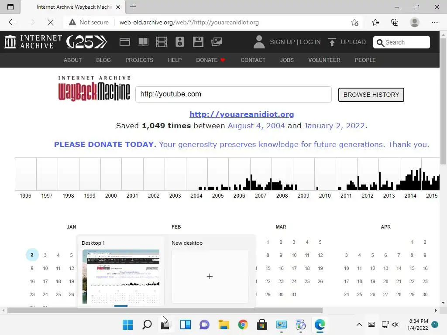
Task: Open the JOBS menu item
Action: pos(287,60)
